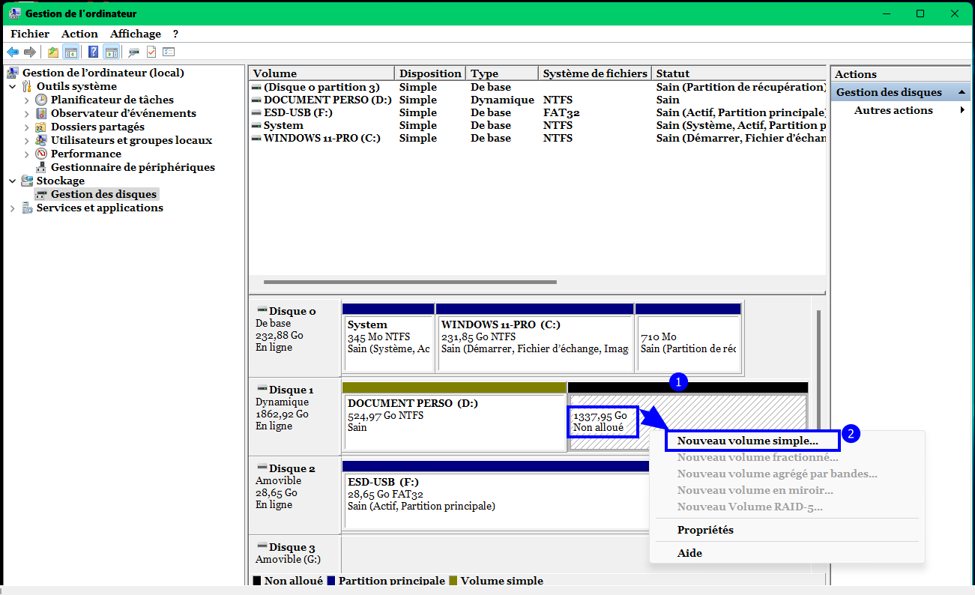Choose Aide from the context menu
The height and width of the screenshot is (595, 975).
[x=787, y=553]
